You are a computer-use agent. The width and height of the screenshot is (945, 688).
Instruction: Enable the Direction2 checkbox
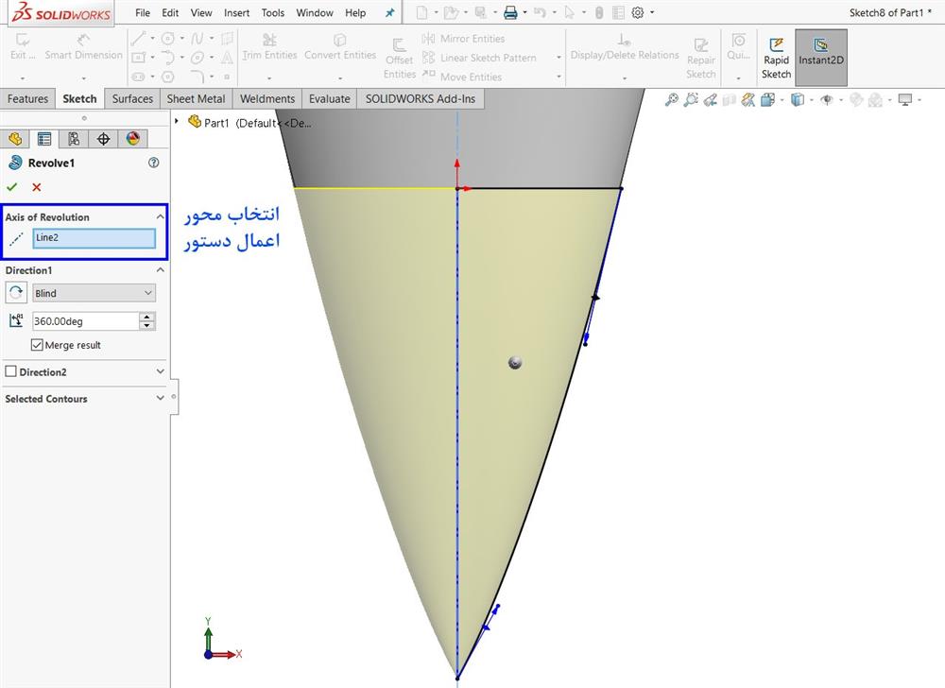pyautogui.click(x=11, y=372)
